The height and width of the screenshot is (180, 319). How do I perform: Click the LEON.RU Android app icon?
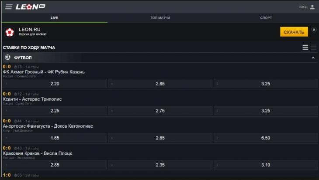(x=10, y=32)
